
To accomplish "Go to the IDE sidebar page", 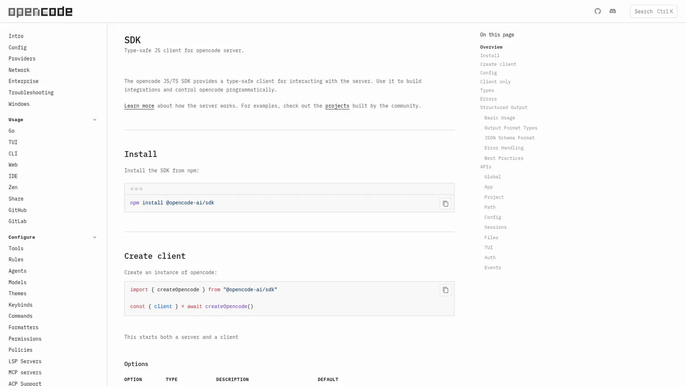I will click(x=13, y=176).
